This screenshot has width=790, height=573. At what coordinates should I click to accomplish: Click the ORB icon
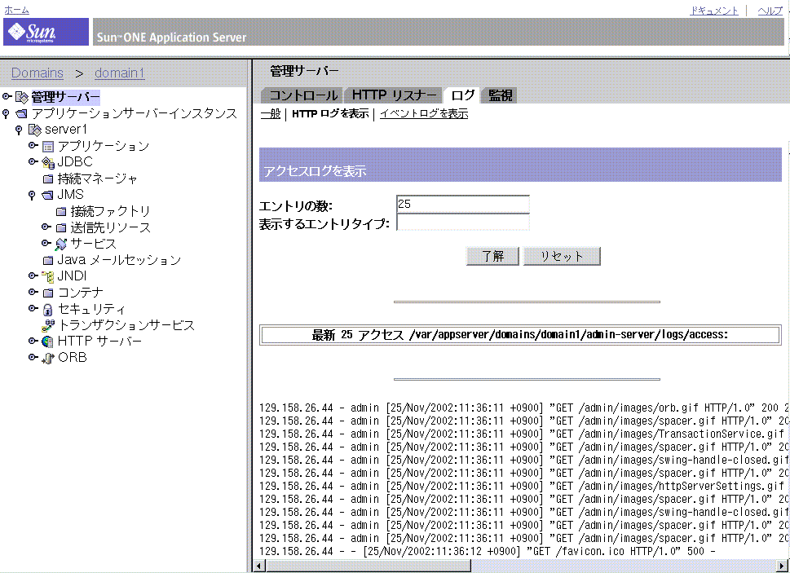pyautogui.click(x=48, y=358)
